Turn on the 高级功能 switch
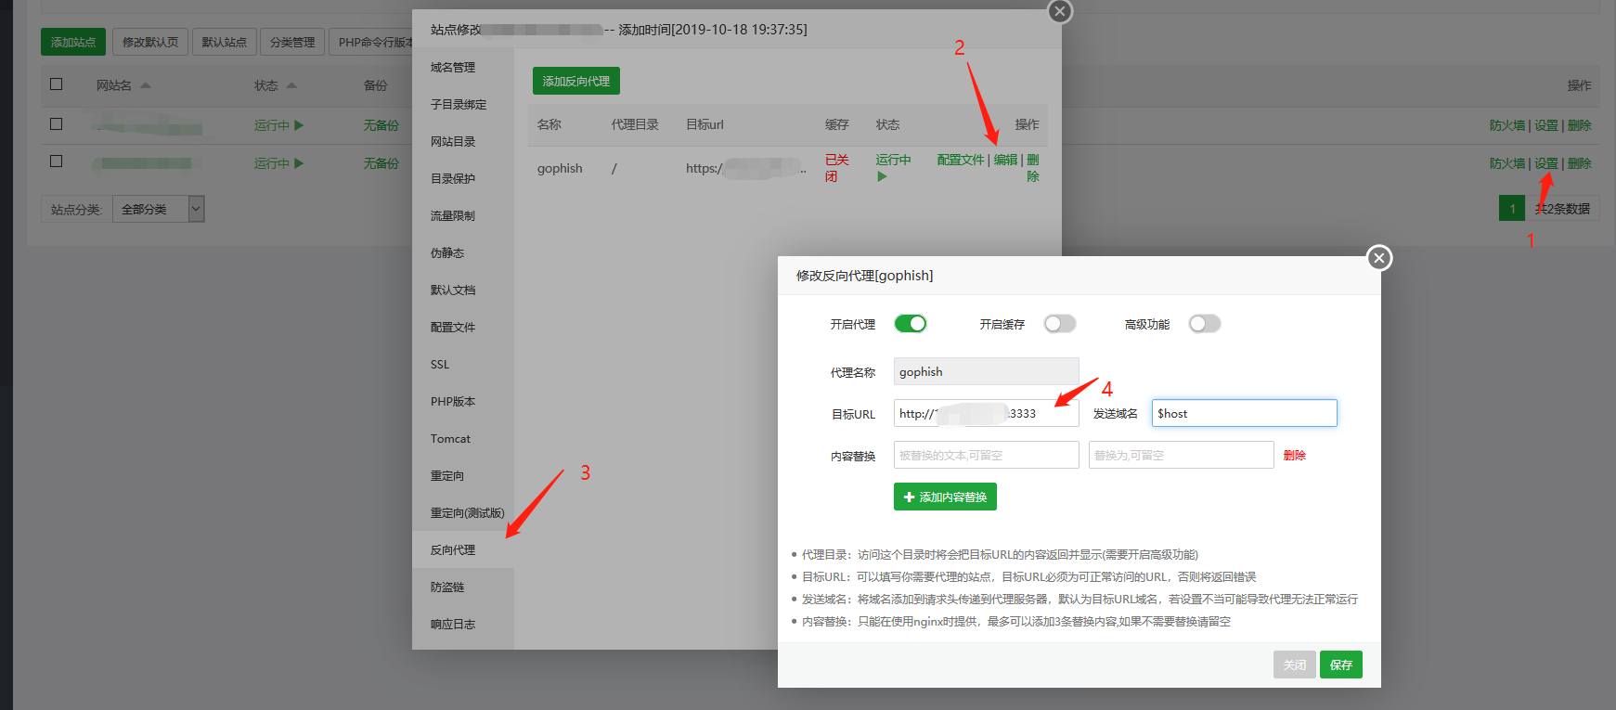This screenshot has width=1616, height=710. point(1205,323)
